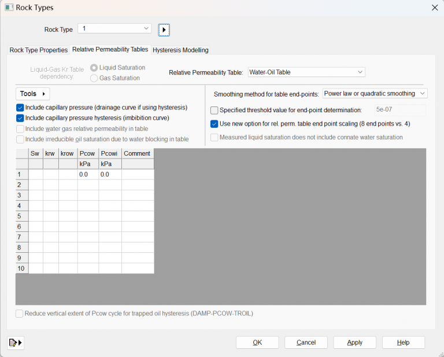This screenshot has width=444, height=357.
Task: Click the Apply button
Action: coord(354,343)
